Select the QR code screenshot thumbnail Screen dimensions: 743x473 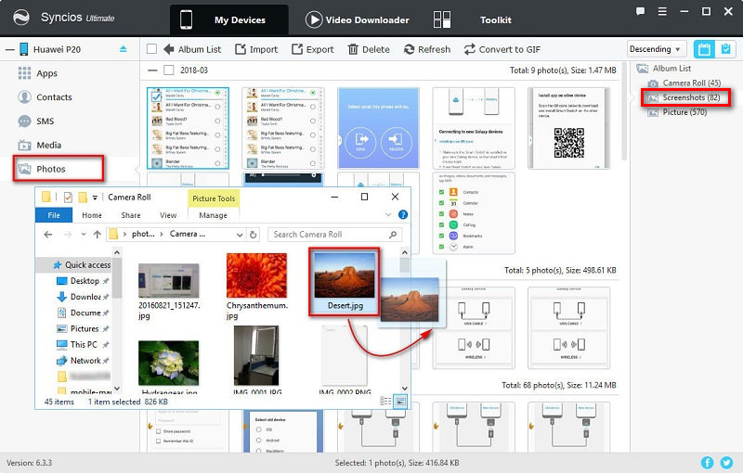tap(568, 128)
